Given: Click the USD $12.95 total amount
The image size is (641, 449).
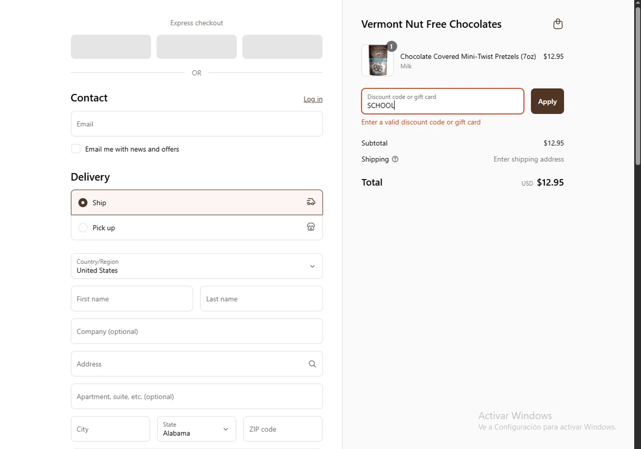Looking at the screenshot, I should (542, 182).
